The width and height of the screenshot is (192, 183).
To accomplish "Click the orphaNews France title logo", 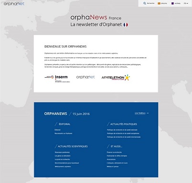I will (x=96, y=18).
